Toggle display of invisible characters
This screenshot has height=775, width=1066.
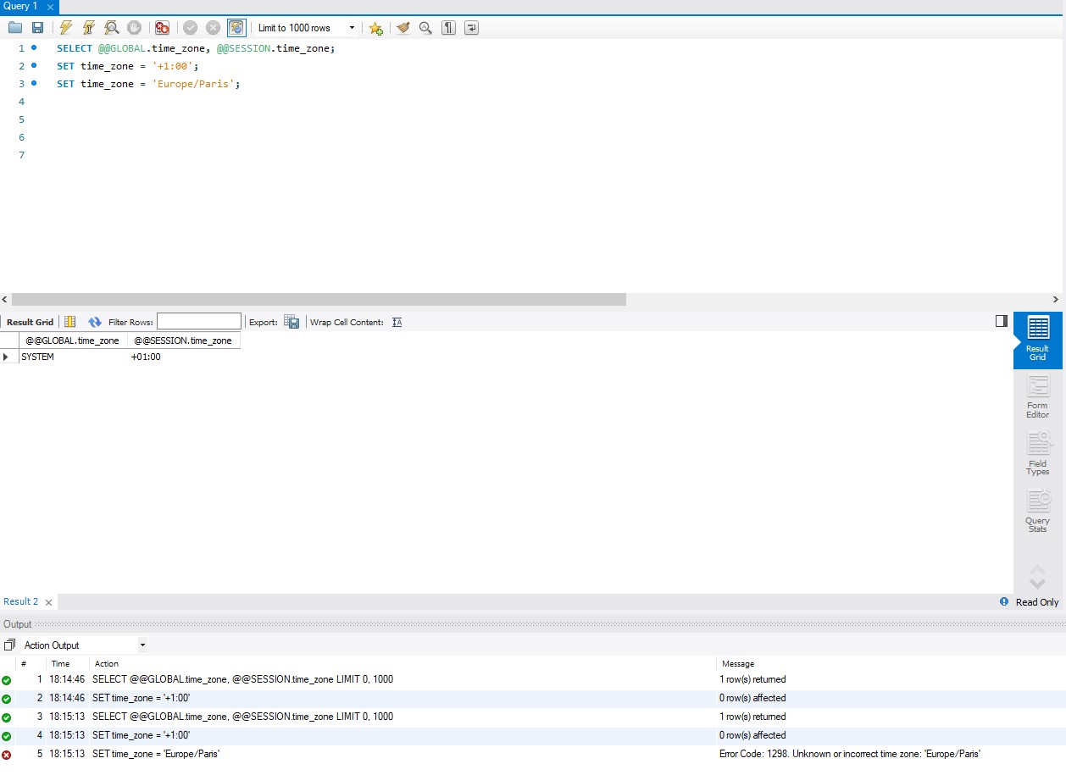(447, 27)
